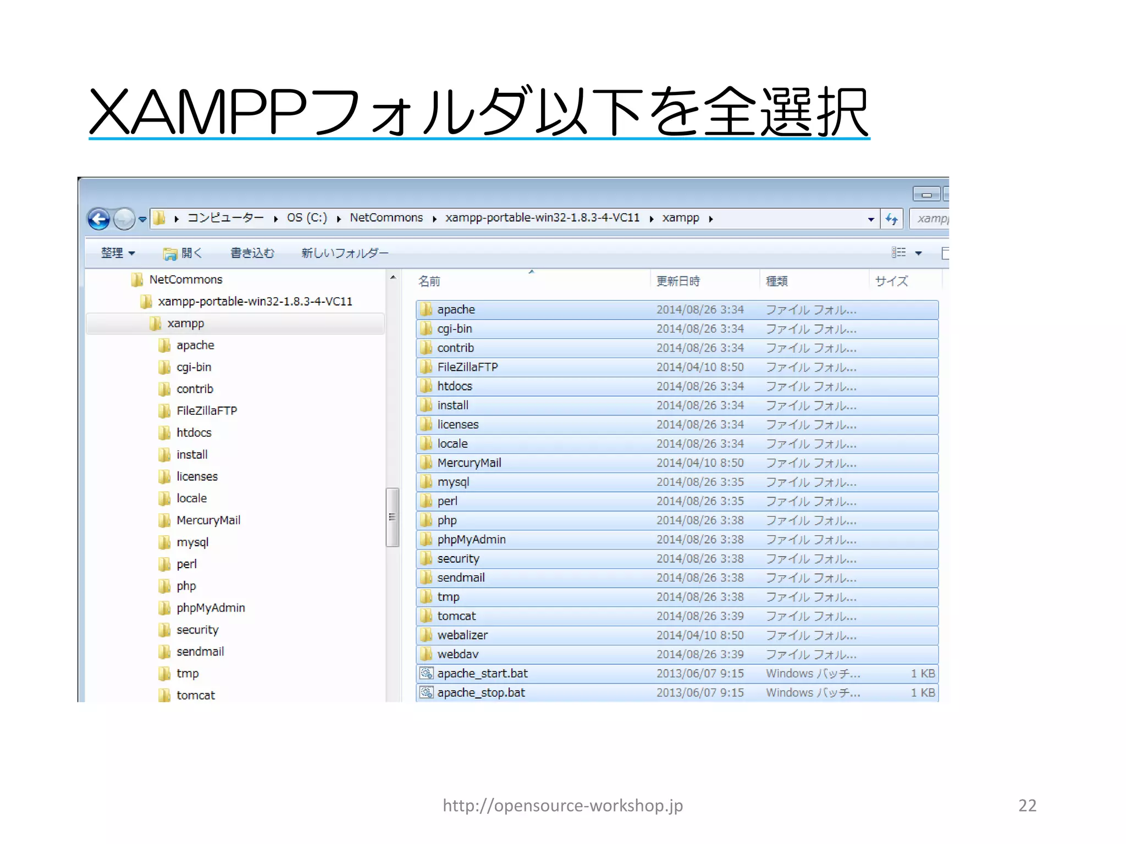Expand arrow after NetCommons breadcrumb
Image resolution: width=1126 pixels, height=844 pixels.
pos(434,219)
